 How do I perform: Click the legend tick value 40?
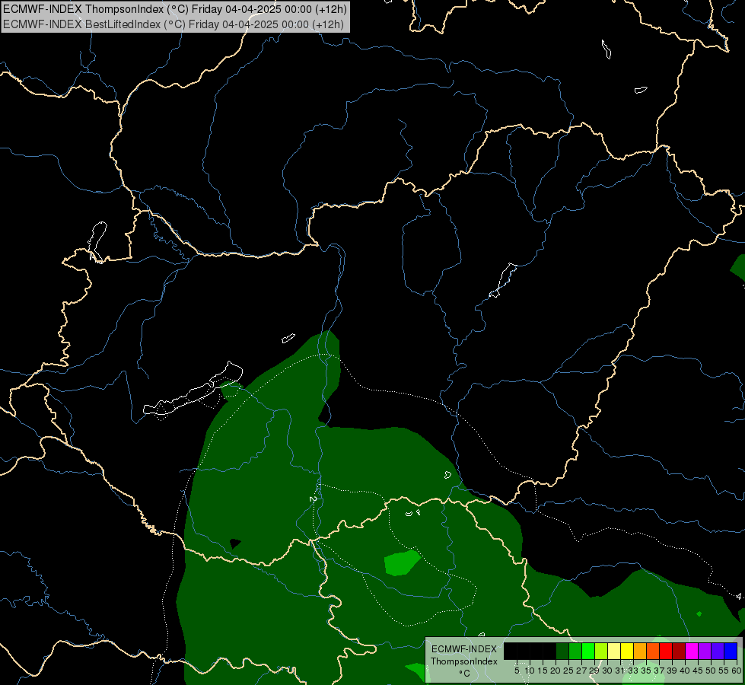point(685,671)
